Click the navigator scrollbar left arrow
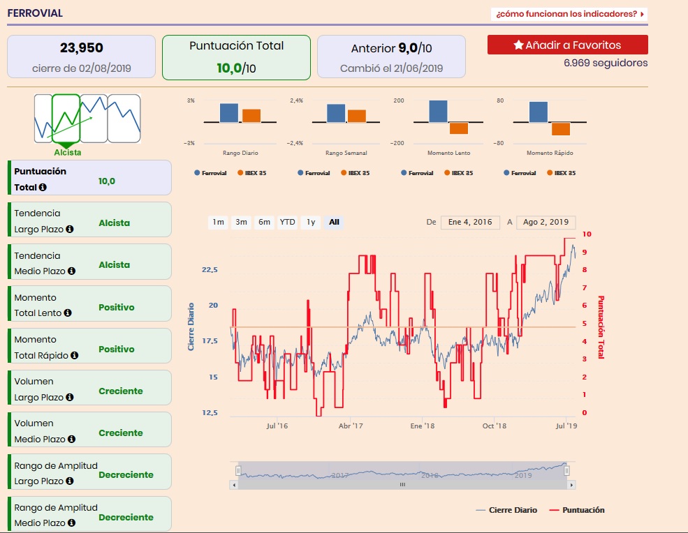Screen dimensions: 688x533 tap(234, 485)
